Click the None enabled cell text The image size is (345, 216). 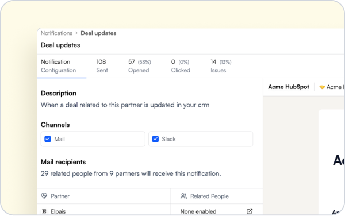198,211
